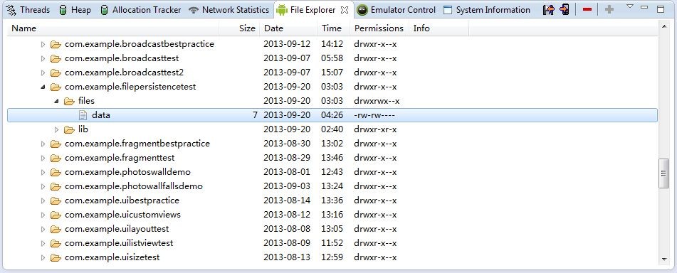Expand com.example.broadcasttest2 folder
This screenshot has width=677, height=273.
(43, 73)
